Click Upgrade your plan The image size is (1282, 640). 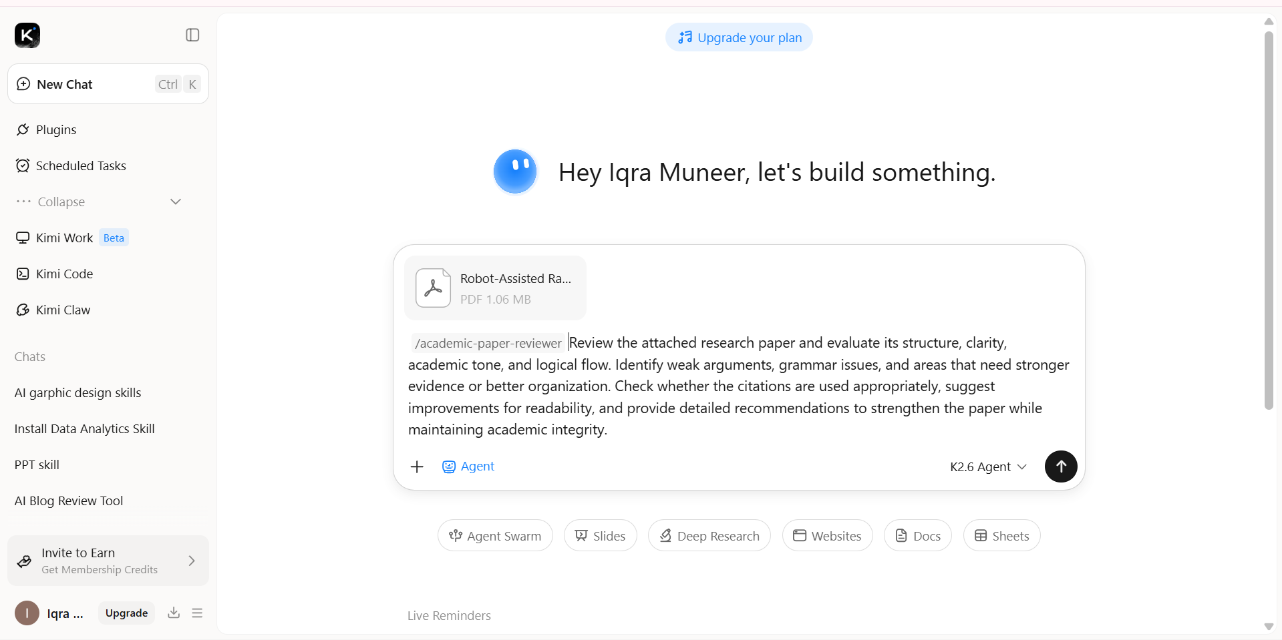[739, 37]
